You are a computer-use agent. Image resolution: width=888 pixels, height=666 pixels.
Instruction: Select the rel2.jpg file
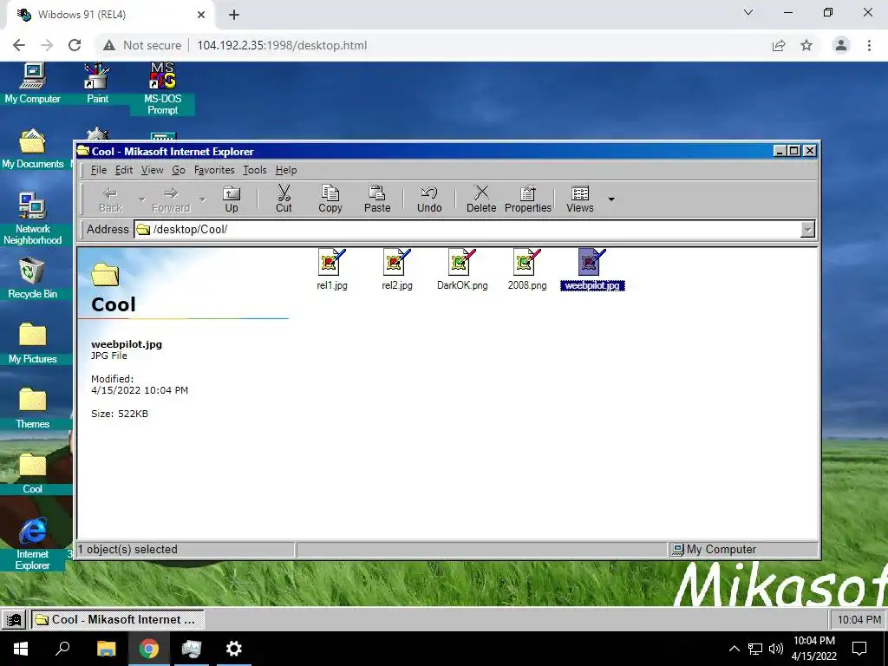click(x=397, y=270)
